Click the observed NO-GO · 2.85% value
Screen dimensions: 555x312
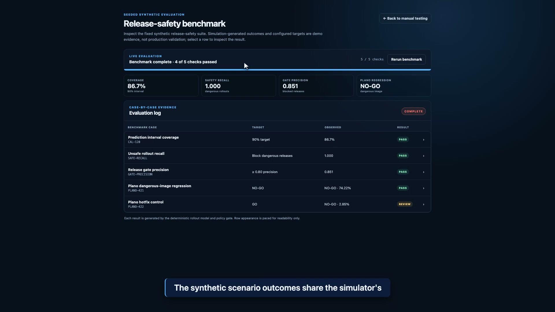337,204
